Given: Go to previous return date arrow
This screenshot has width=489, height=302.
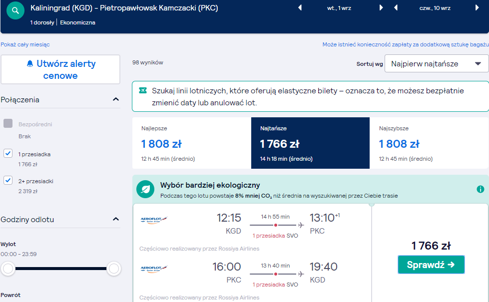Looking at the screenshot, I should coord(396,8).
